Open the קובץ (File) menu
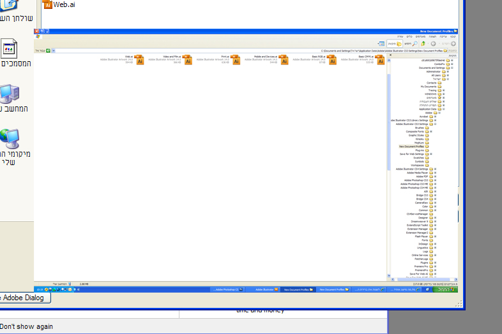This screenshot has height=334, width=502. pos(453,37)
